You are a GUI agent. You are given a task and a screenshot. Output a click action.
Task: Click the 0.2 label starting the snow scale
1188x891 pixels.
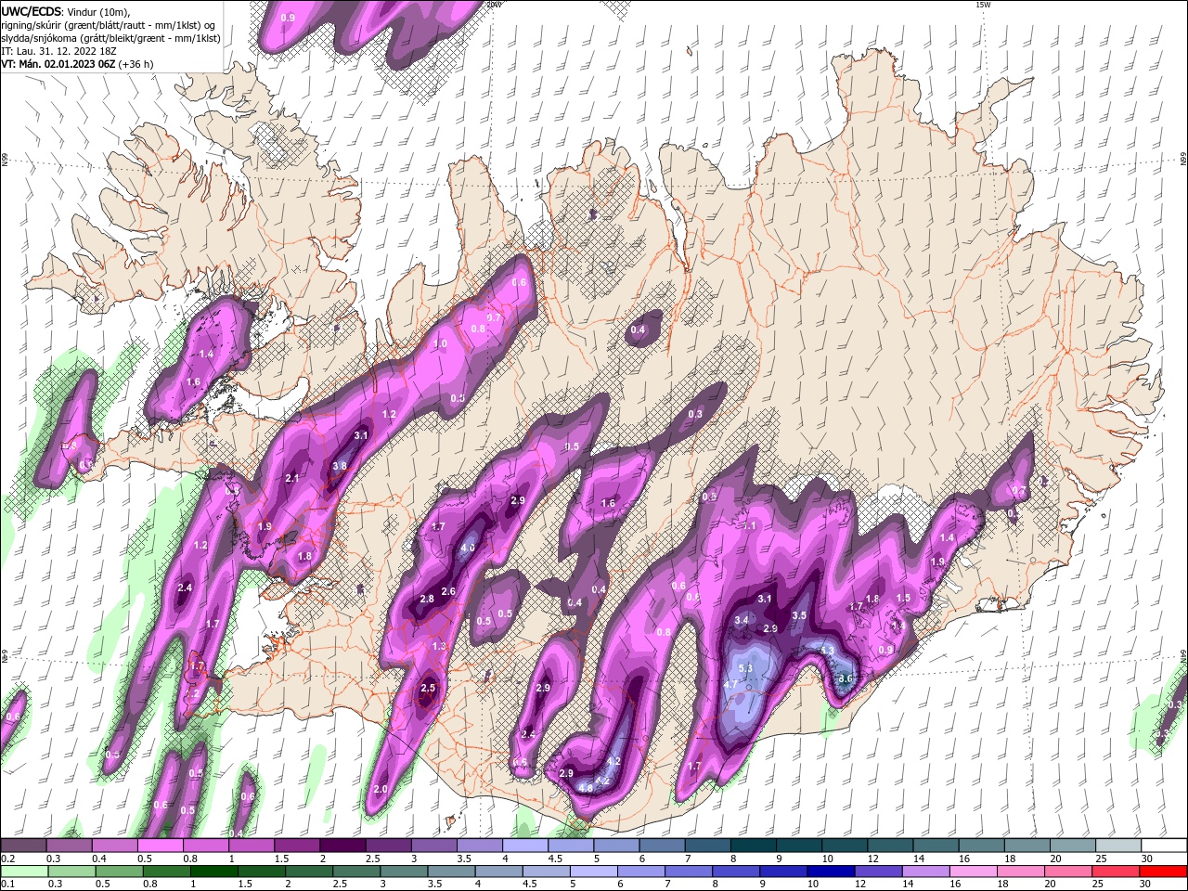pyautogui.click(x=8, y=859)
